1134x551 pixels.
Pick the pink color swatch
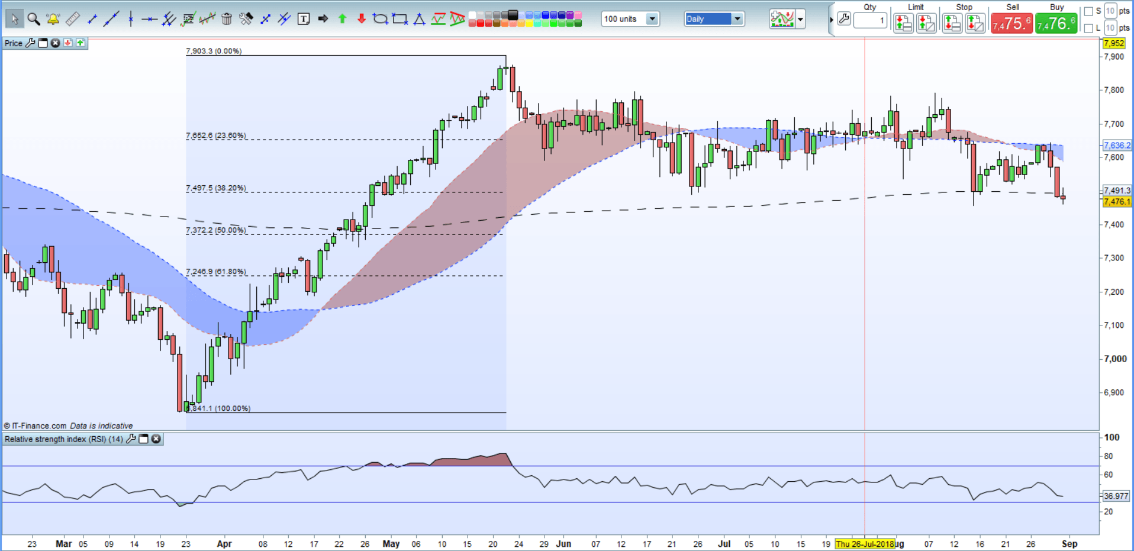click(x=578, y=15)
